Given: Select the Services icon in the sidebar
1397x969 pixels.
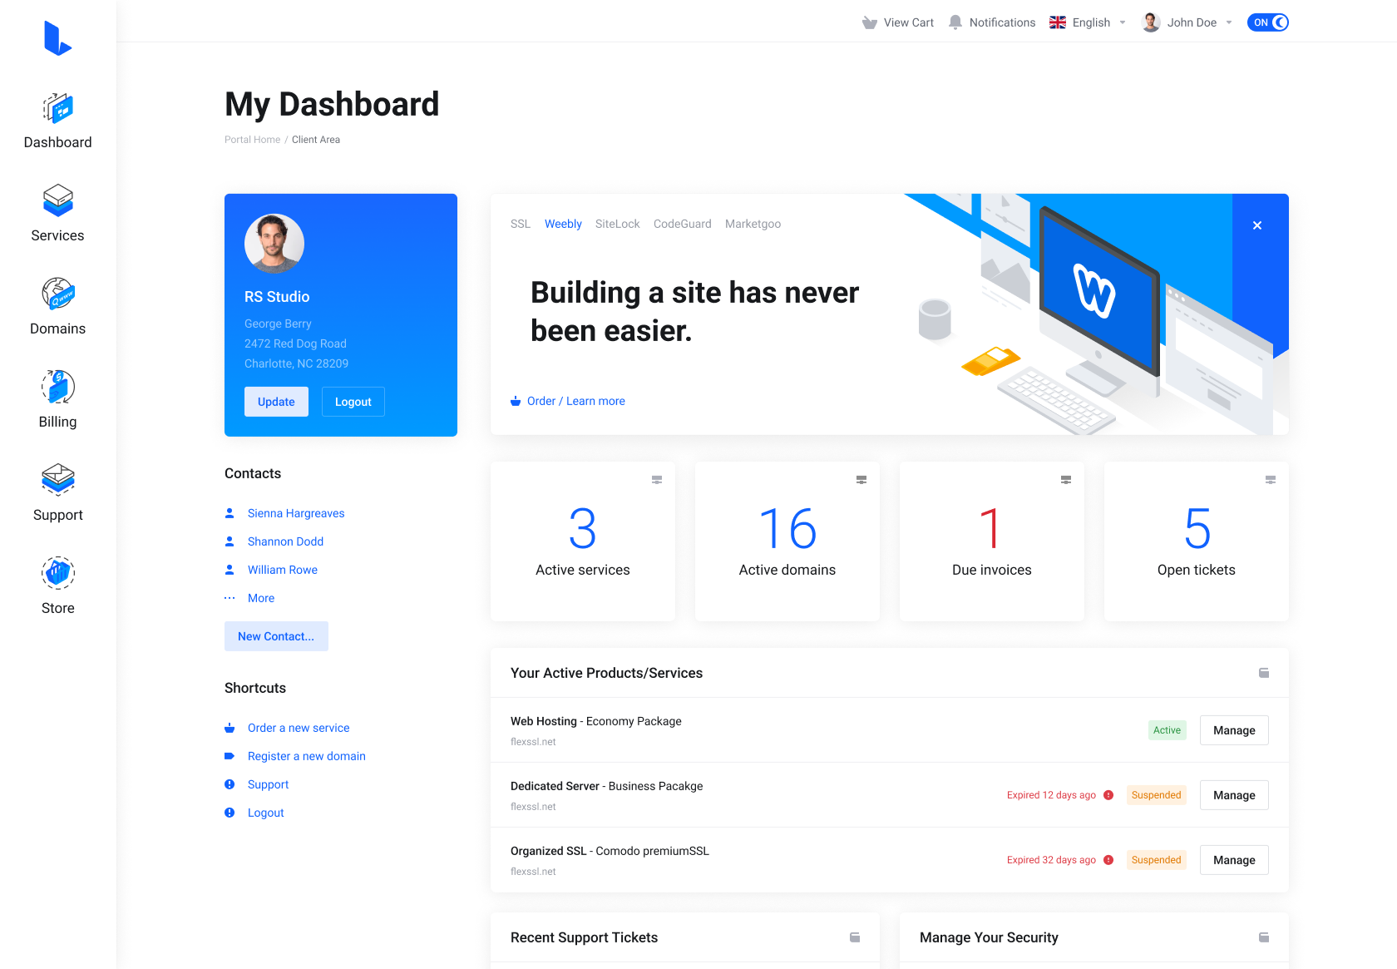Looking at the screenshot, I should coord(57,201).
